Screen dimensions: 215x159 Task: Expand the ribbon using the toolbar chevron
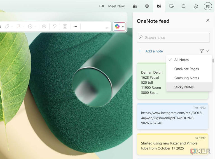[x=107, y=28]
